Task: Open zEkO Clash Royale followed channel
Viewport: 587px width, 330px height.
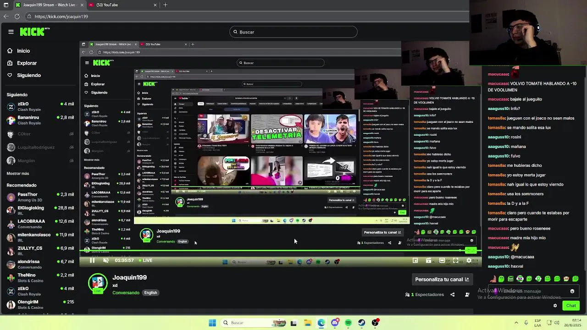Action: [x=40, y=107]
